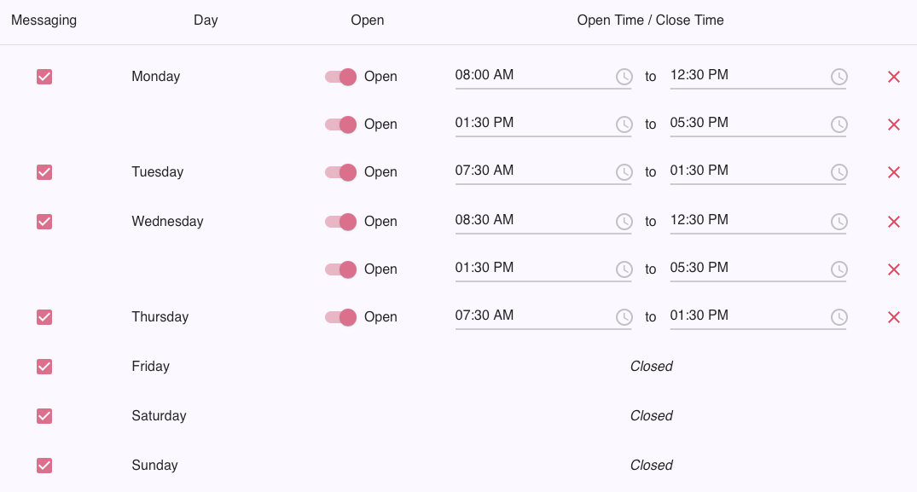Remove Monday 08:00 AM time slot
This screenshot has height=492, width=917.
[894, 77]
